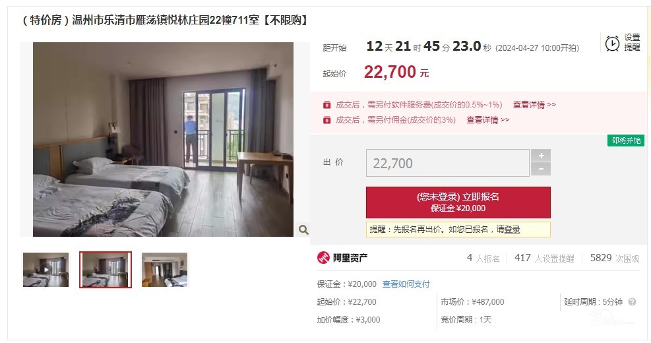The width and height of the screenshot is (651, 343).
Task: Play the video thumbnail of the room
Action: point(46,270)
